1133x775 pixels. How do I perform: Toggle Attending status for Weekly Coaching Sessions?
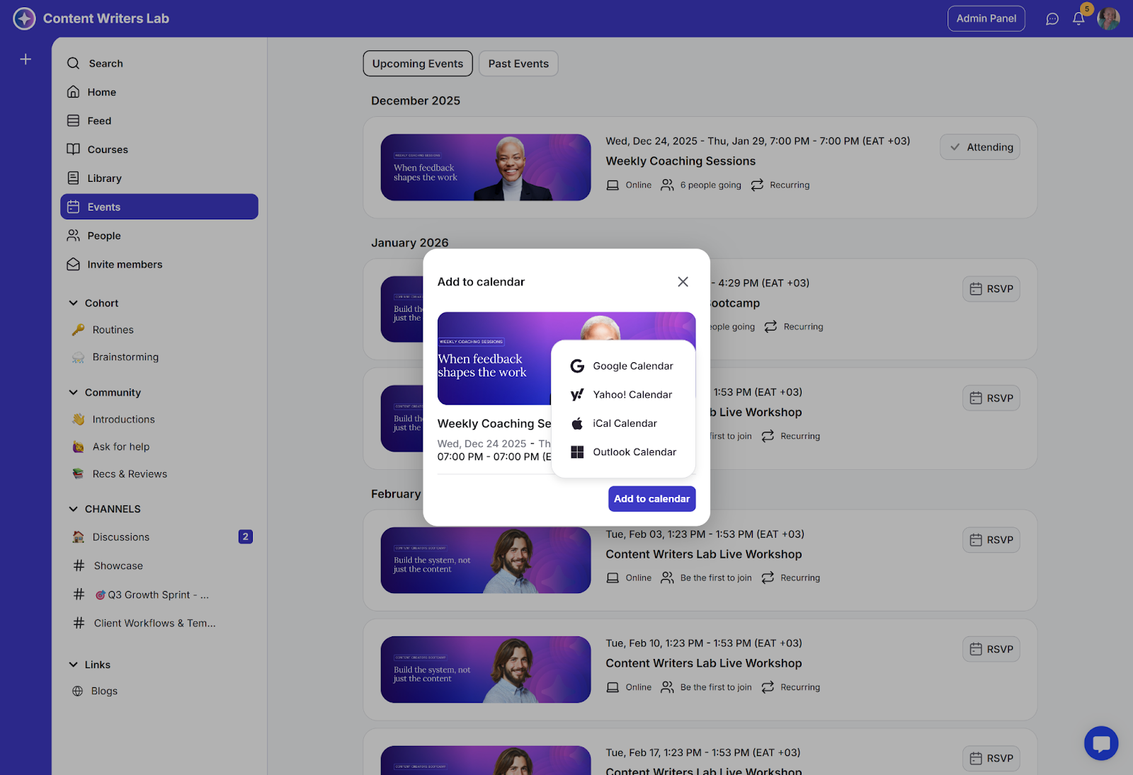click(x=980, y=147)
